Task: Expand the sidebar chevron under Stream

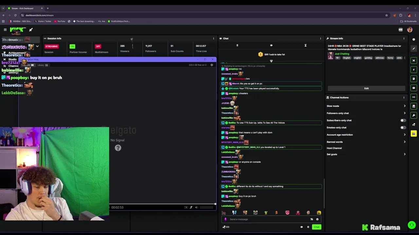Action: tap(37, 46)
